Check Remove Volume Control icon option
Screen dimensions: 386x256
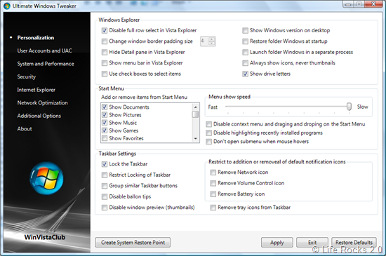(x=213, y=183)
